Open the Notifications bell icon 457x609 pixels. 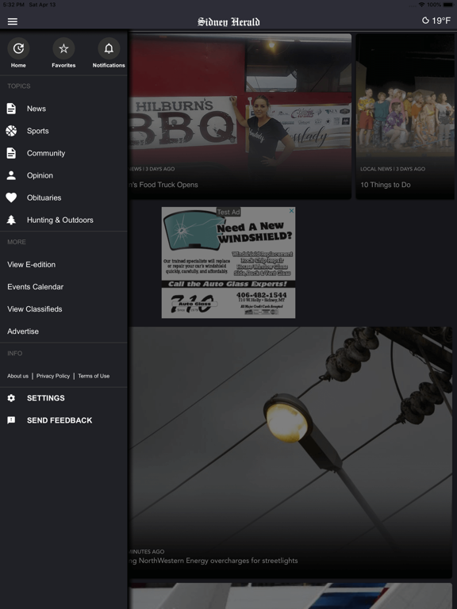109,48
